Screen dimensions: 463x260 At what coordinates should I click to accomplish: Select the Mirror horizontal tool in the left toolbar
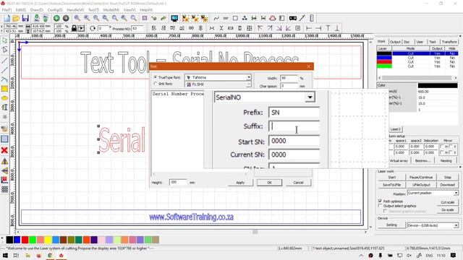(x=4, y=161)
